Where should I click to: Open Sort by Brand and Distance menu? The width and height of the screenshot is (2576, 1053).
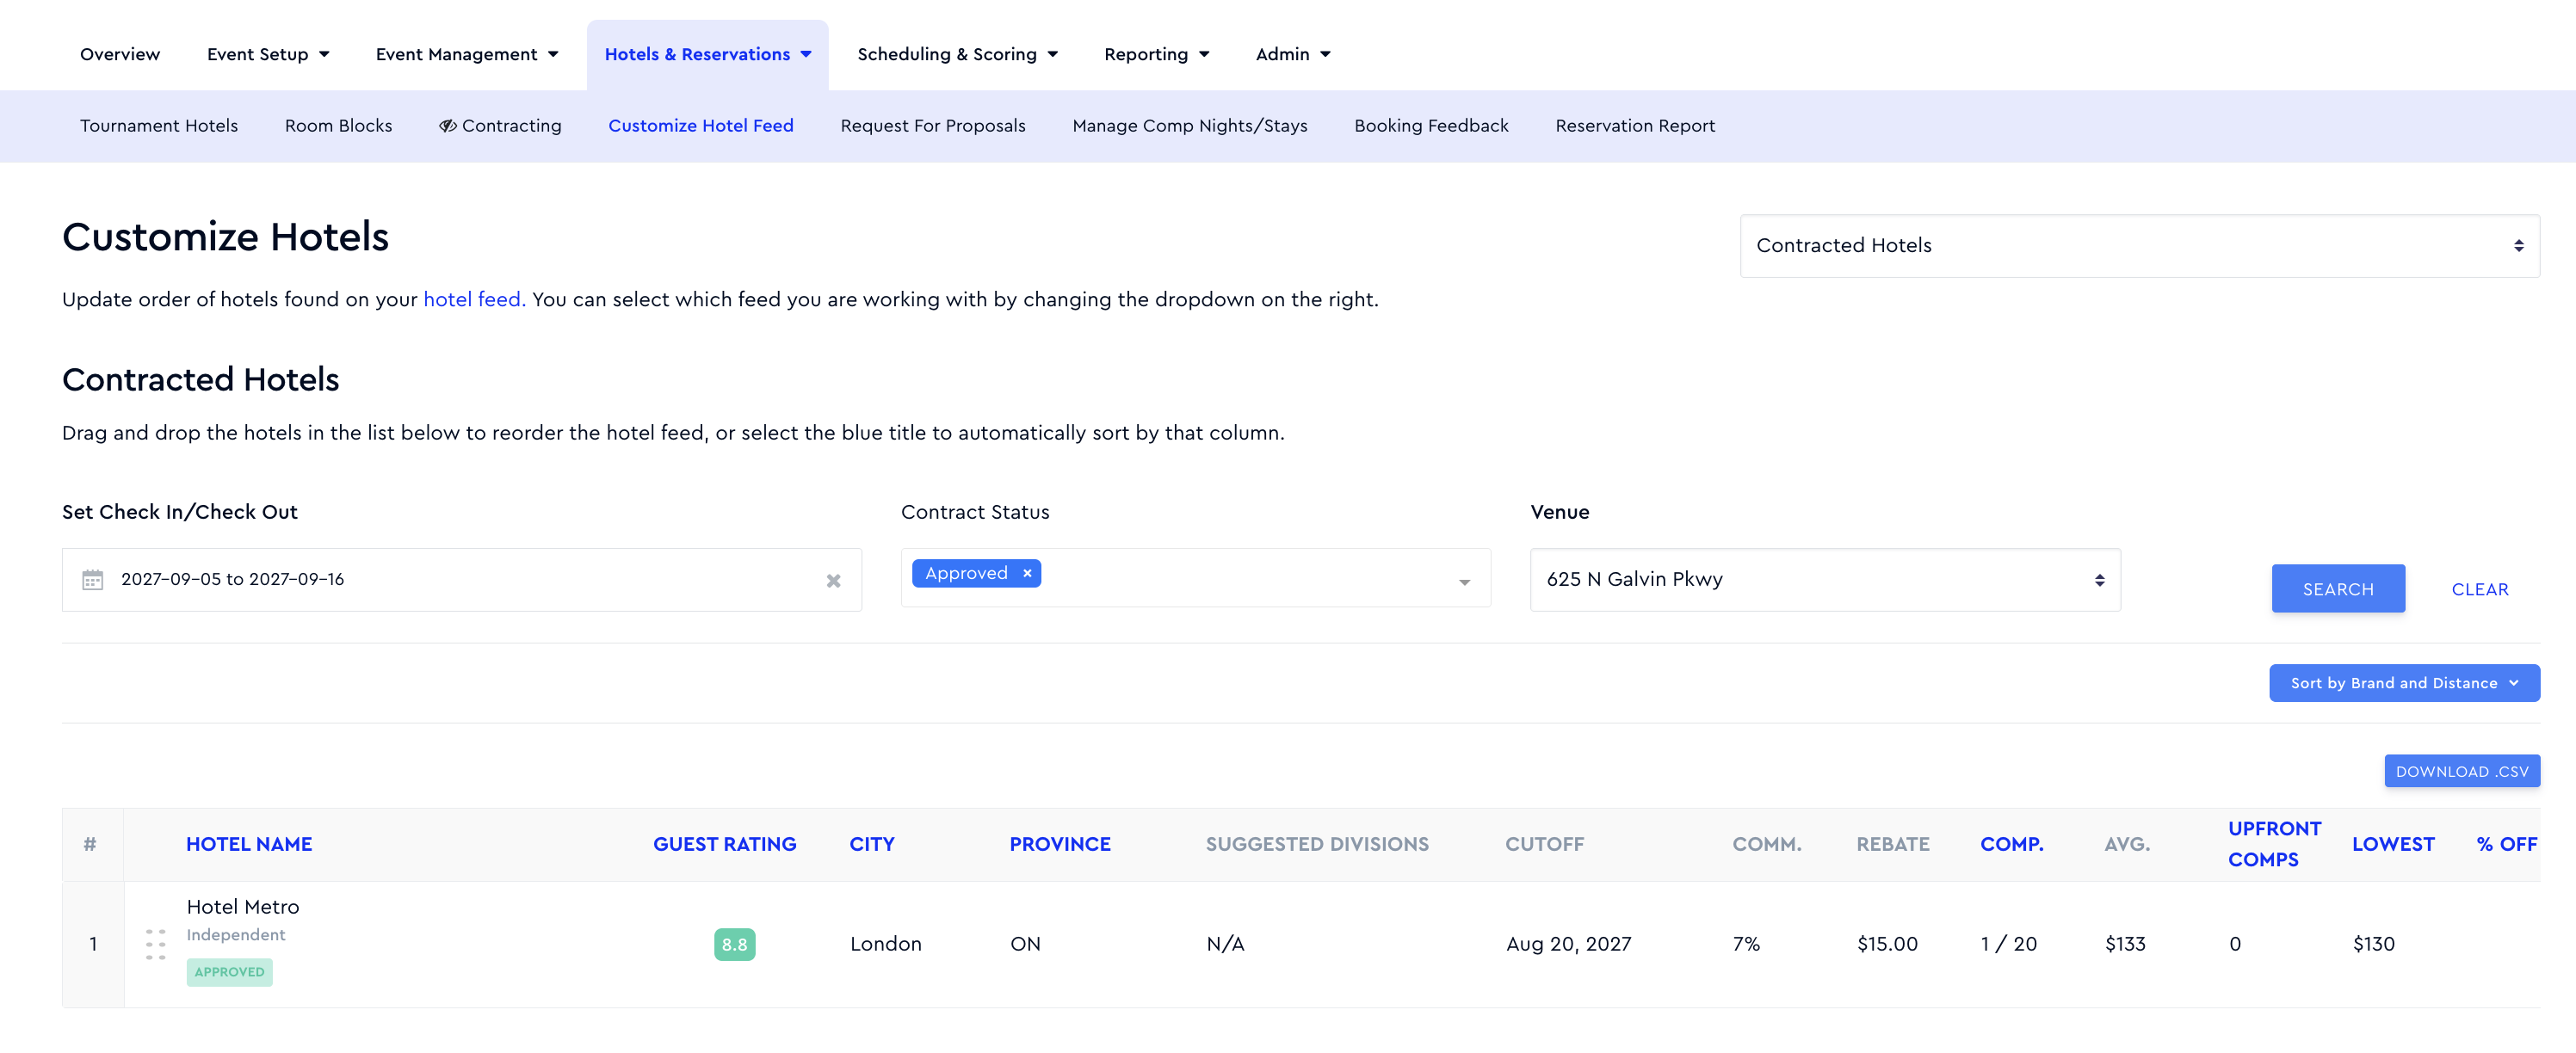coord(2404,683)
